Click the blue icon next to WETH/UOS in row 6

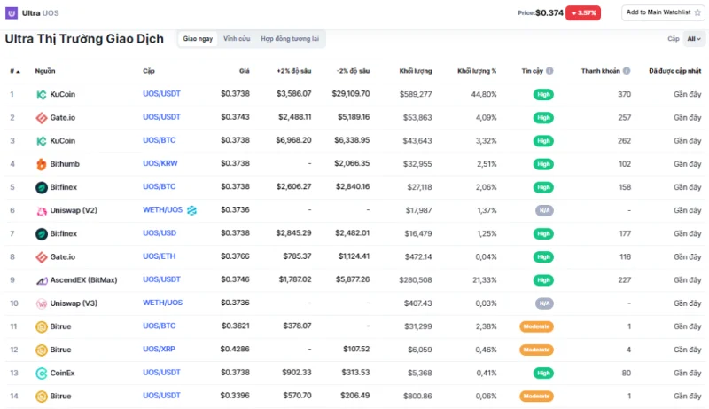coord(191,210)
